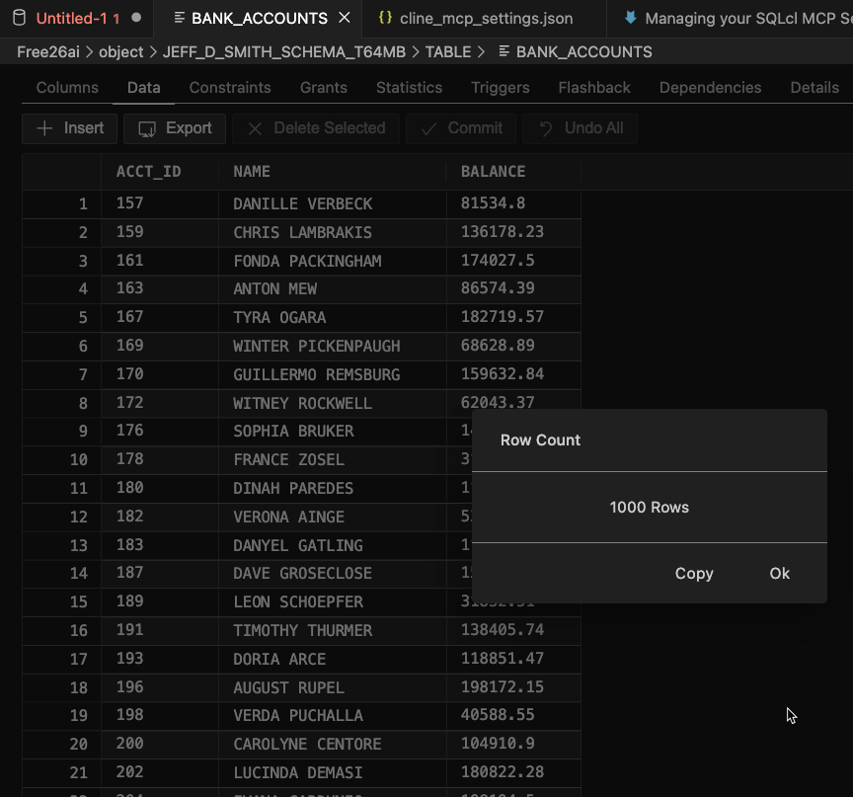The height and width of the screenshot is (797, 853).
Task: Open the cline_mcp_settings.json tab
Action: tap(485, 18)
